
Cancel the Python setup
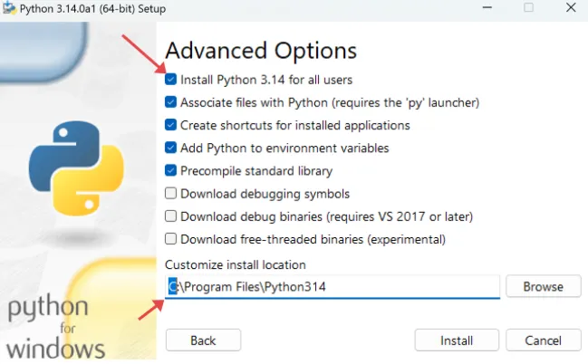[x=544, y=340]
